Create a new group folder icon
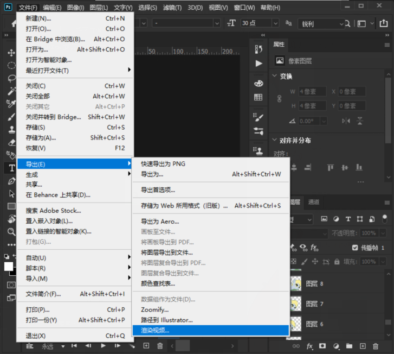The width and height of the screenshot is (394, 354). pos(349,346)
